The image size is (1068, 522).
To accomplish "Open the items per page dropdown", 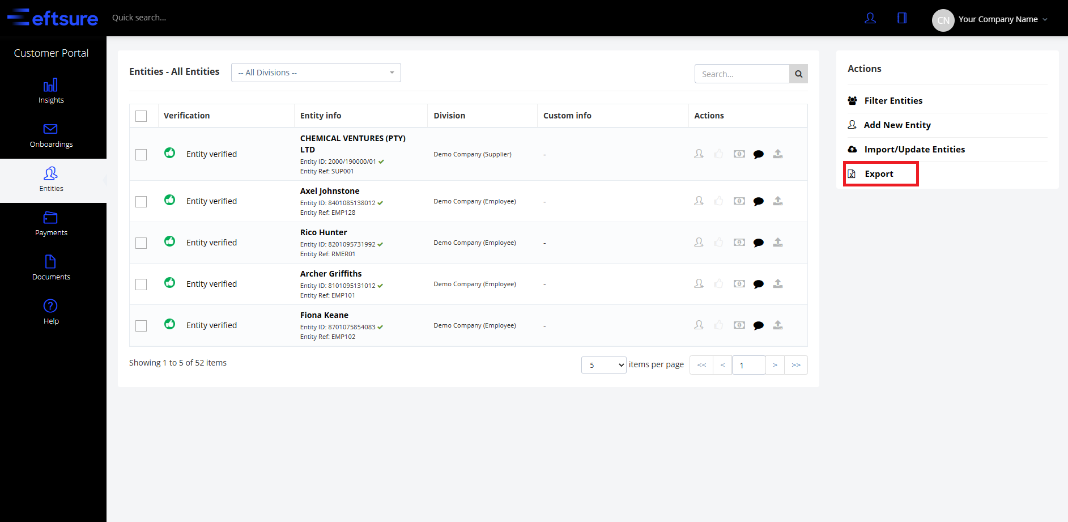I will (603, 365).
